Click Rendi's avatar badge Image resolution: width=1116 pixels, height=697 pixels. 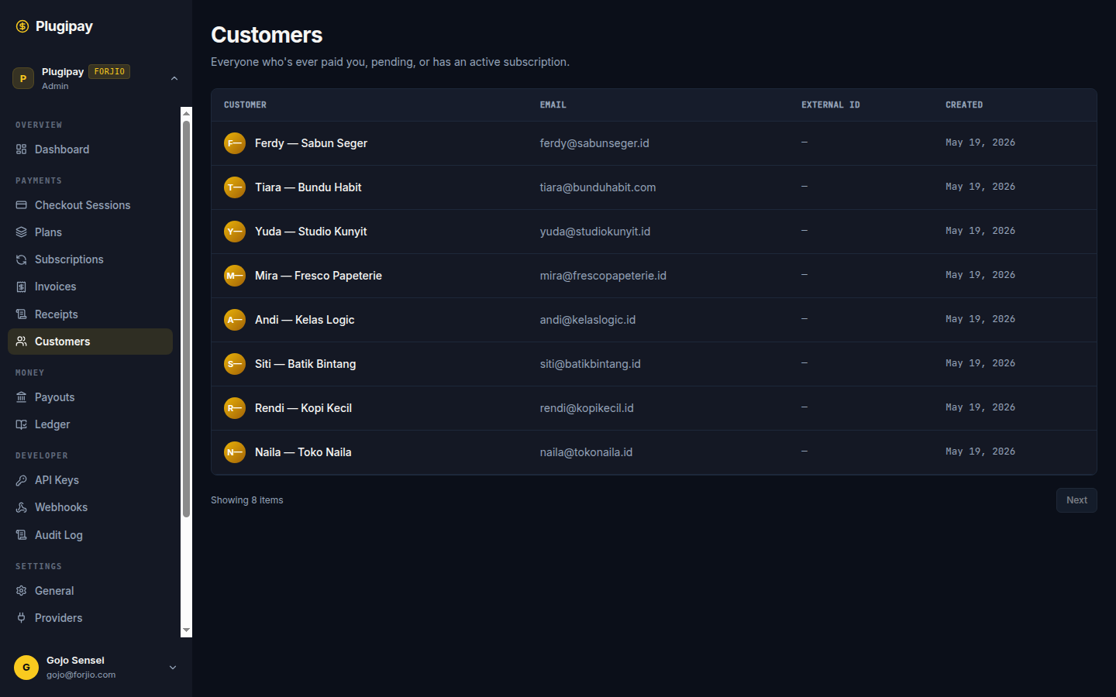[x=235, y=408]
